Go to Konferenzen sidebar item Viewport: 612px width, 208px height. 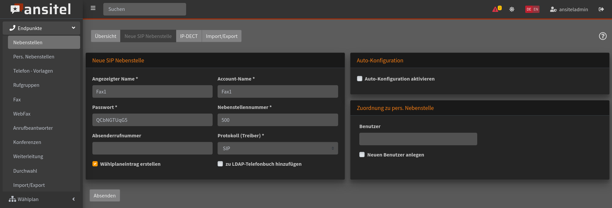coord(44,142)
